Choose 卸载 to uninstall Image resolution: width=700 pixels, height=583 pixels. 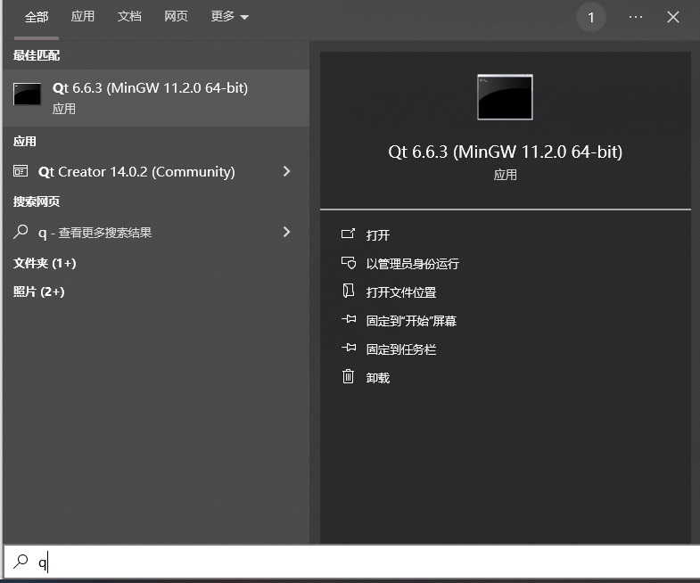click(378, 378)
